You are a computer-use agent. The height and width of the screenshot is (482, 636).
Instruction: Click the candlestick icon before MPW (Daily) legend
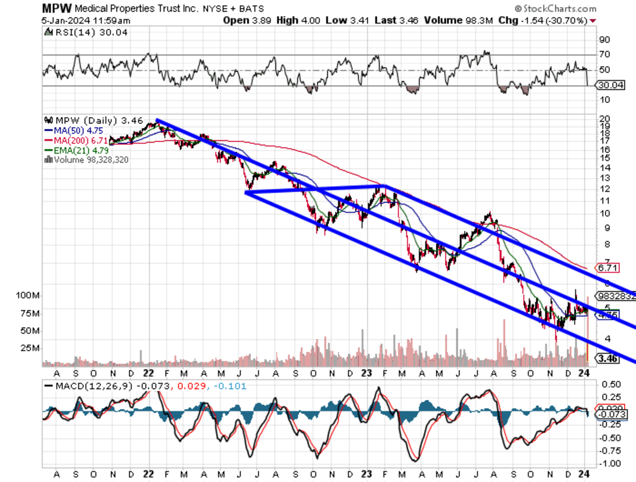(x=49, y=120)
